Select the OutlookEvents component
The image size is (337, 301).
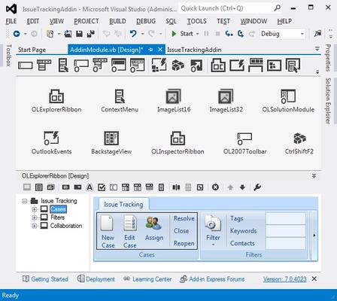pyautogui.click(x=51, y=143)
